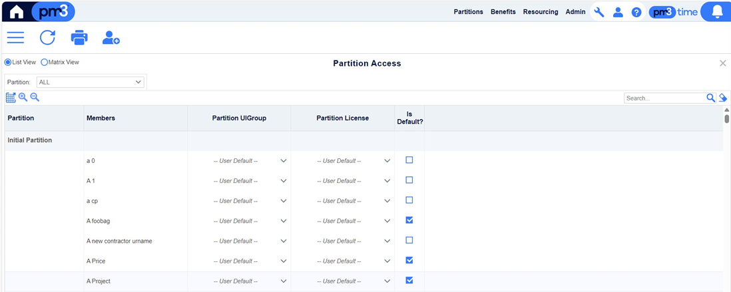The width and height of the screenshot is (731, 292).
Task: Open the help question mark
Action: [x=636, y=13]
